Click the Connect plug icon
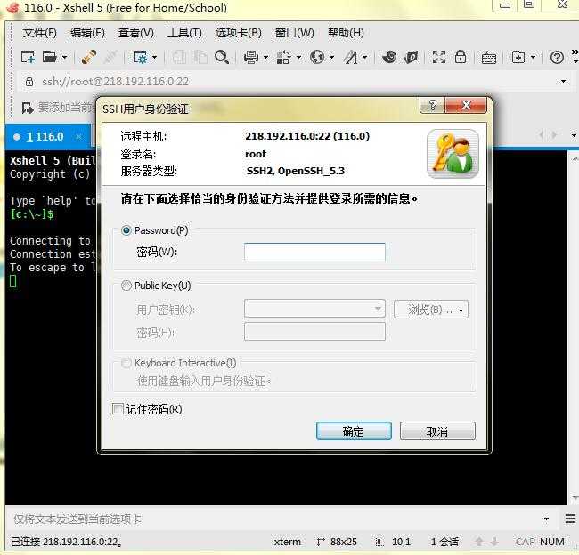579x555 pixels. click(88, 57)
